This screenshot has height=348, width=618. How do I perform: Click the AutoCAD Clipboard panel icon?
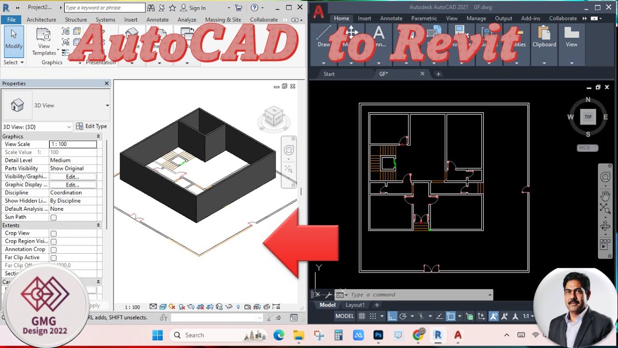[544, 37]
